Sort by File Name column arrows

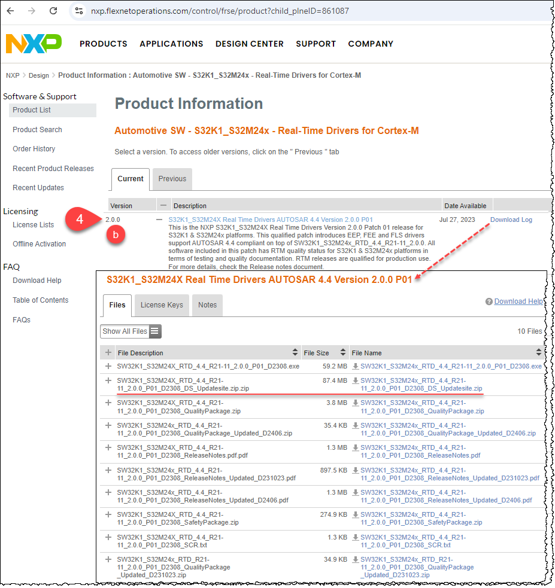coord(538,352)
